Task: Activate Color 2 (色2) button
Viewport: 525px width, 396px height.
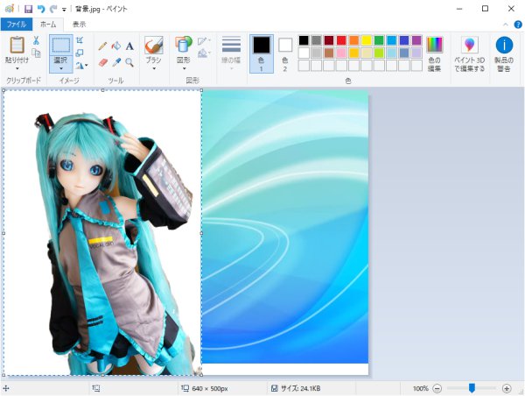Action: tap(285, 53)
